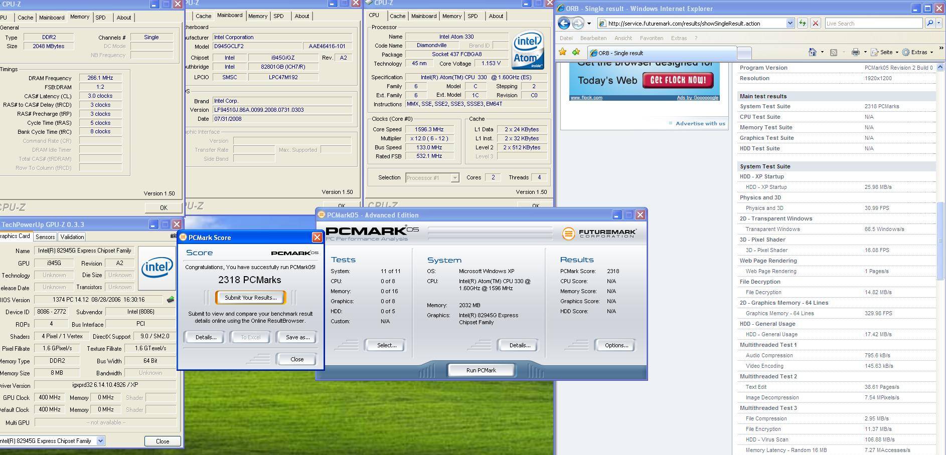946x455 pixels.
Task: Close GPU-Z with the Close button
Action: (163, 441)
